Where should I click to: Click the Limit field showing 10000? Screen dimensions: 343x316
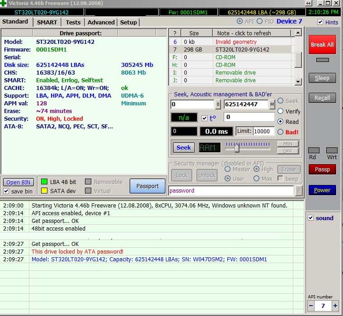point(264,131)
